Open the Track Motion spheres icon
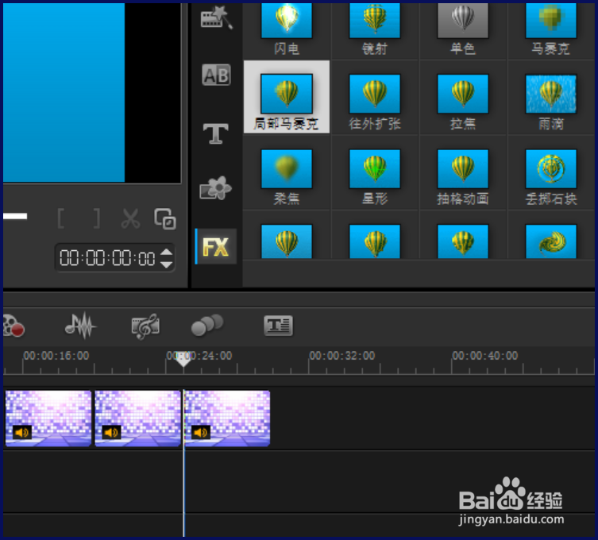The height and width of the screenshot is (540, 598). point(207,325)
